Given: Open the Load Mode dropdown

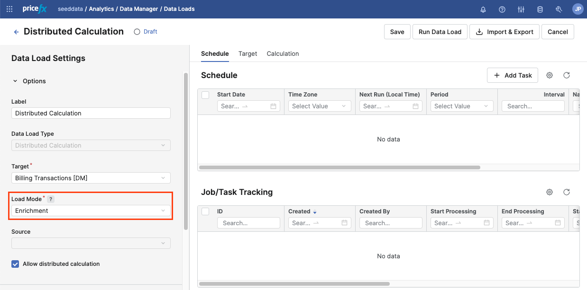Looking at the screenshot, I should pyautogui.click(x=91, y=211).
